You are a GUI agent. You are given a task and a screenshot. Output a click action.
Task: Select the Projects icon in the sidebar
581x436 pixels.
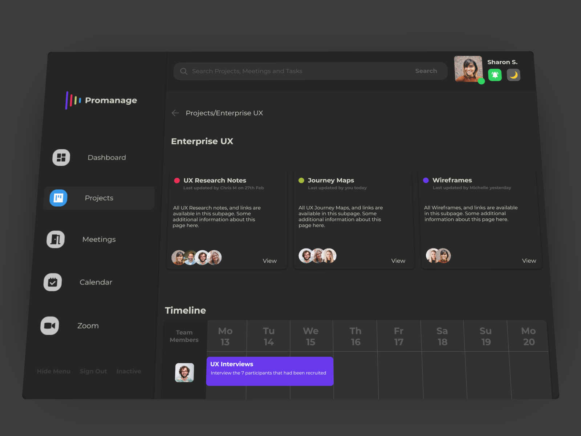tap(58, 198)
